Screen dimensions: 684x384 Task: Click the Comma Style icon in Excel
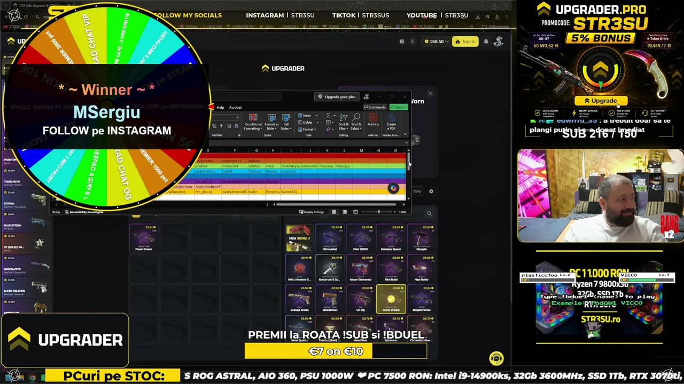[x=221, y=126]
